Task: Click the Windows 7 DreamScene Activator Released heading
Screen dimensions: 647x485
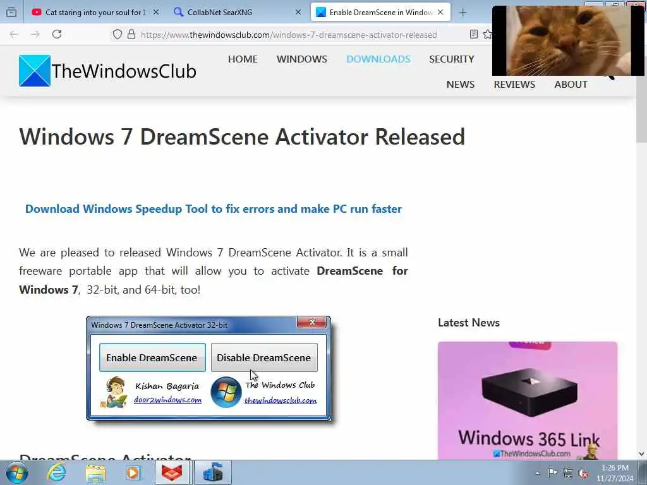Action: pyautogui.click(x=242, y=136)
